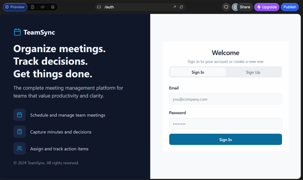Open the file document icon in toolbar
The image size is (303, 180).
(33, 7)
